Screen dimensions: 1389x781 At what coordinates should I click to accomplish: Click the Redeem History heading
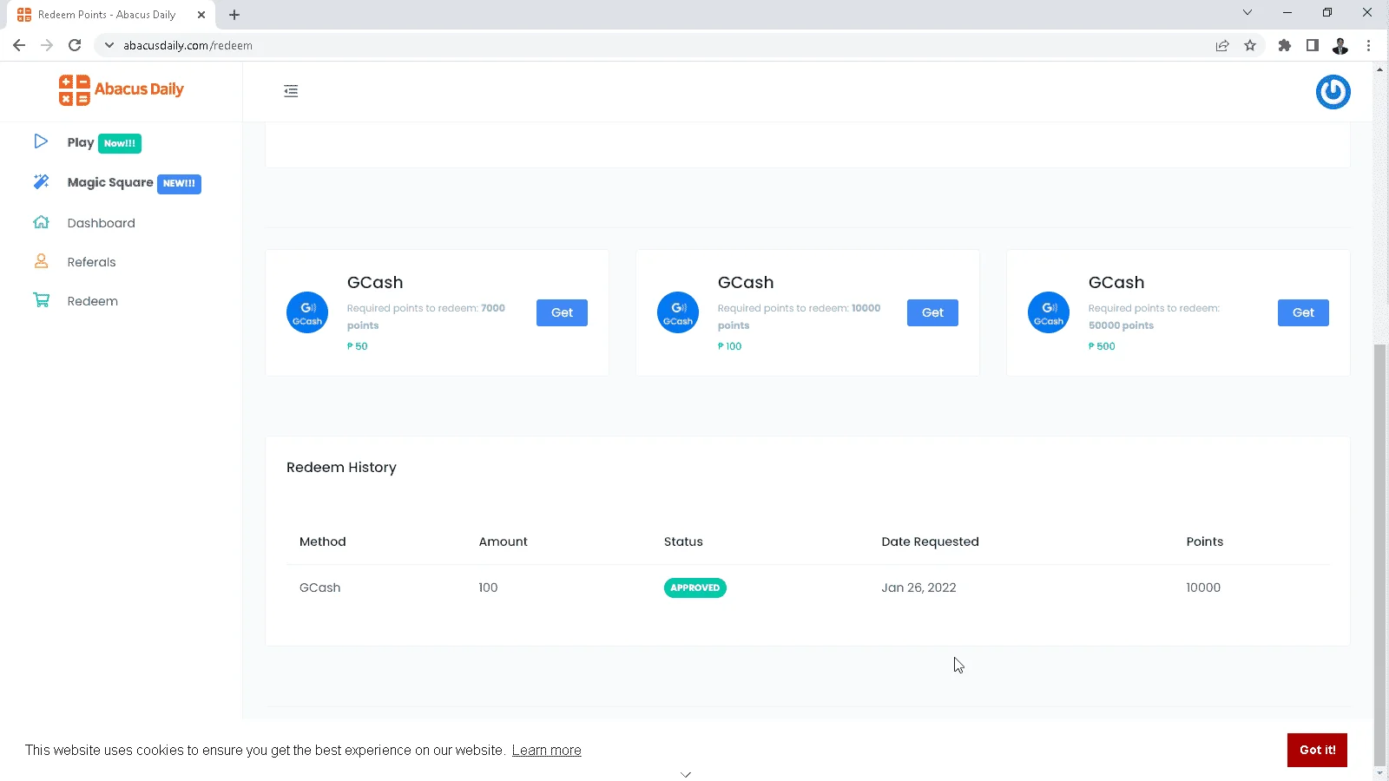pos(341,467)
